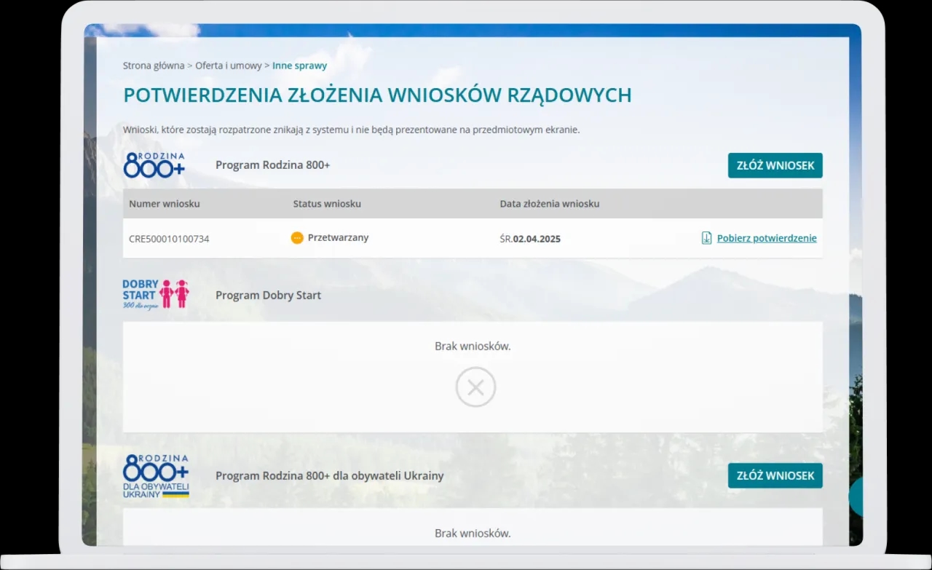This screenshot has height=570, width=932.
Task: Click the orange Przetwarzany status indicator
Action: 297,237
